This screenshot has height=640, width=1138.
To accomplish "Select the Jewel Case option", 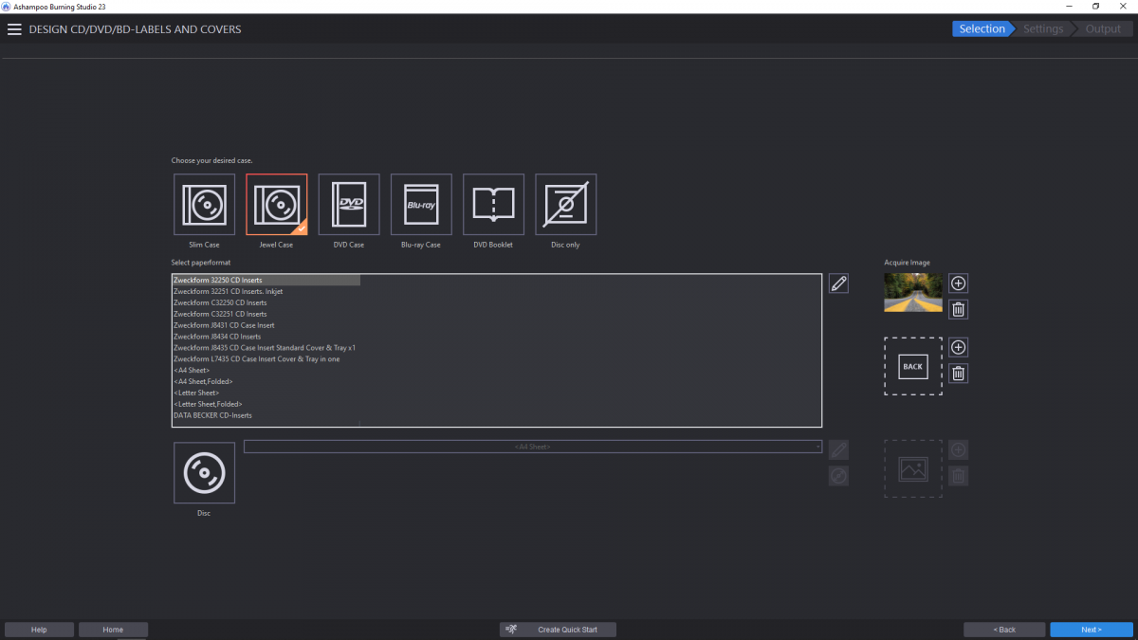I will point(276,204).
